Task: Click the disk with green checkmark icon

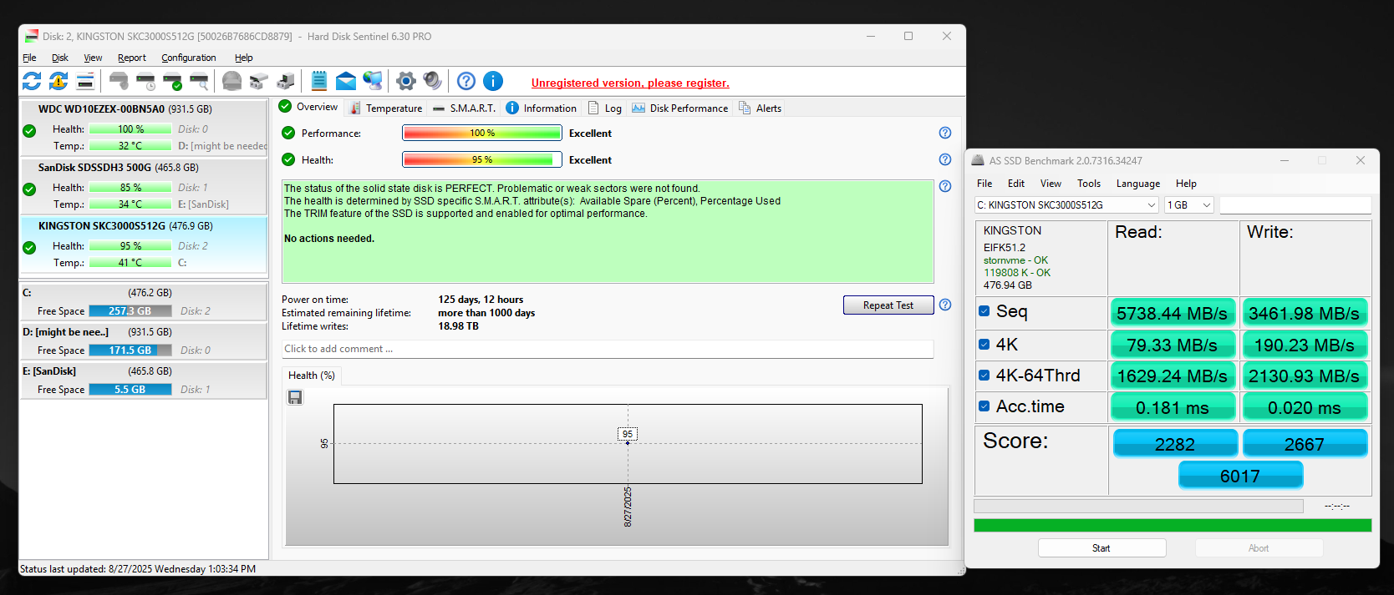Action: coord(172,81)
